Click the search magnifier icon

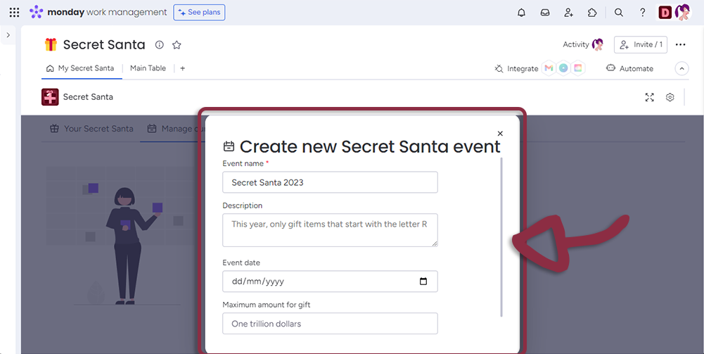click(619, 13)
